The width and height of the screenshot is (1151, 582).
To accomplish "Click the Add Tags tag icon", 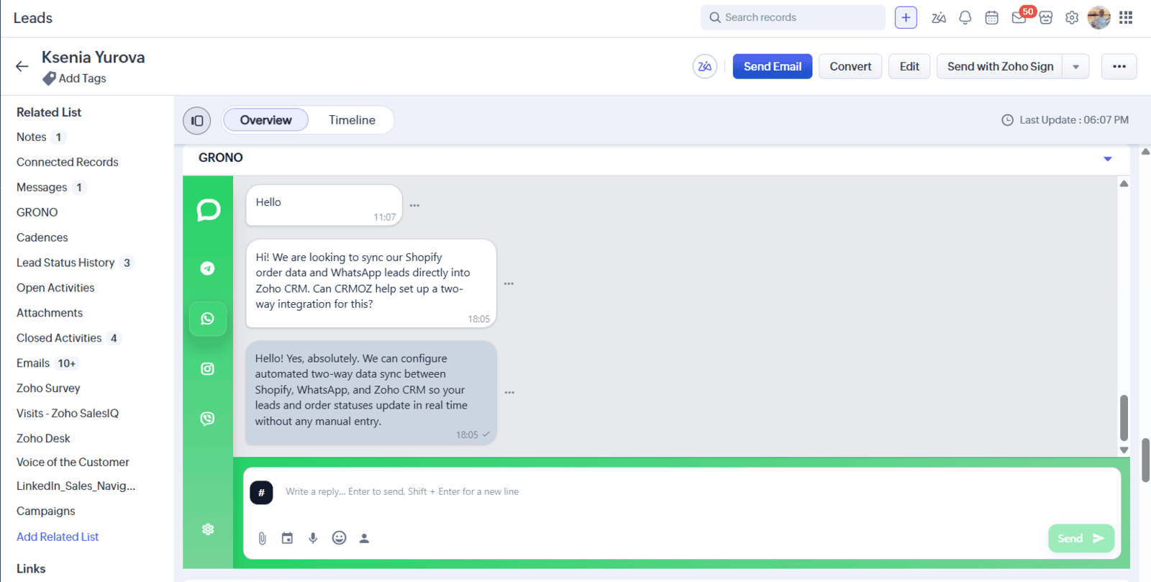I will pos(49,78).
